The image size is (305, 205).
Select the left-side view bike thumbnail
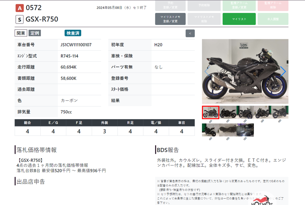click(x=228, y=112)
